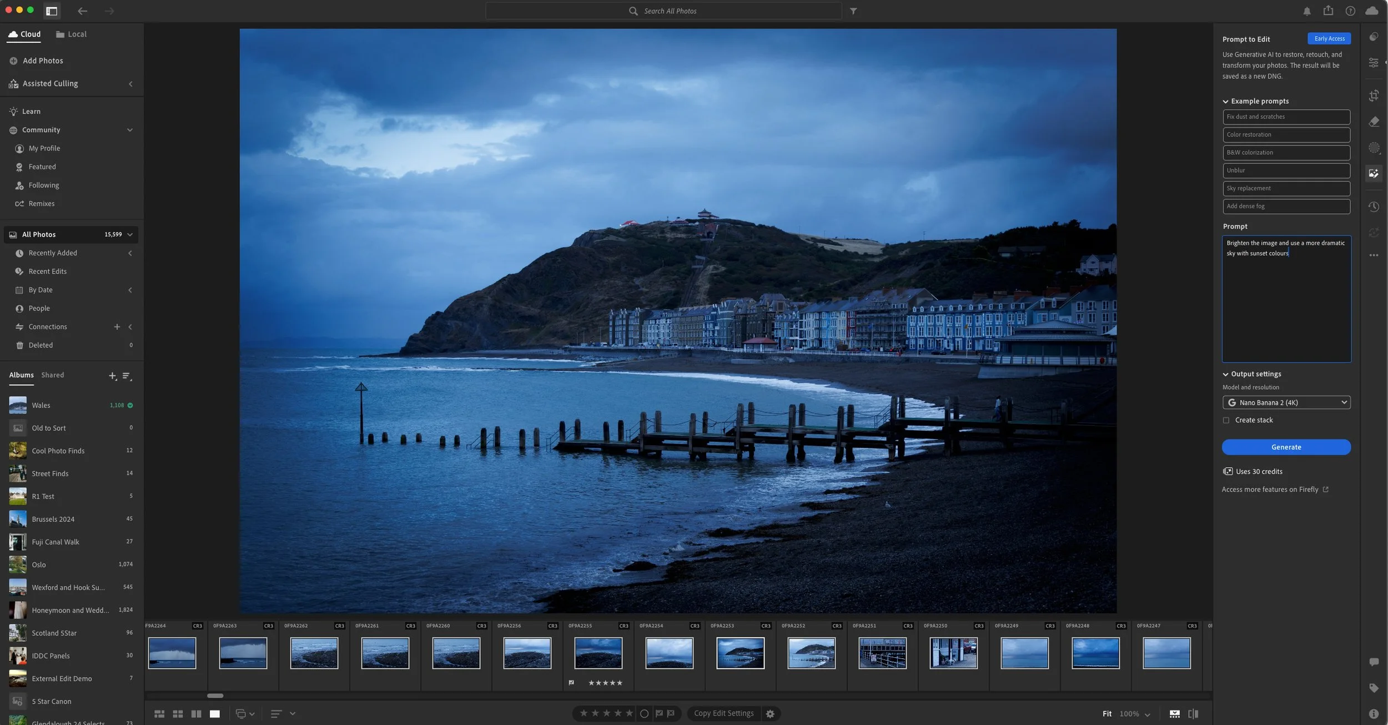
Task: Click inside the Prompt text box
Action: (x=1286, y=299)
